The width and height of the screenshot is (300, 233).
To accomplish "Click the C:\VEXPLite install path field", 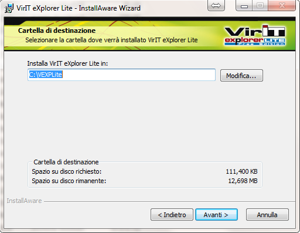I will 121,75.
